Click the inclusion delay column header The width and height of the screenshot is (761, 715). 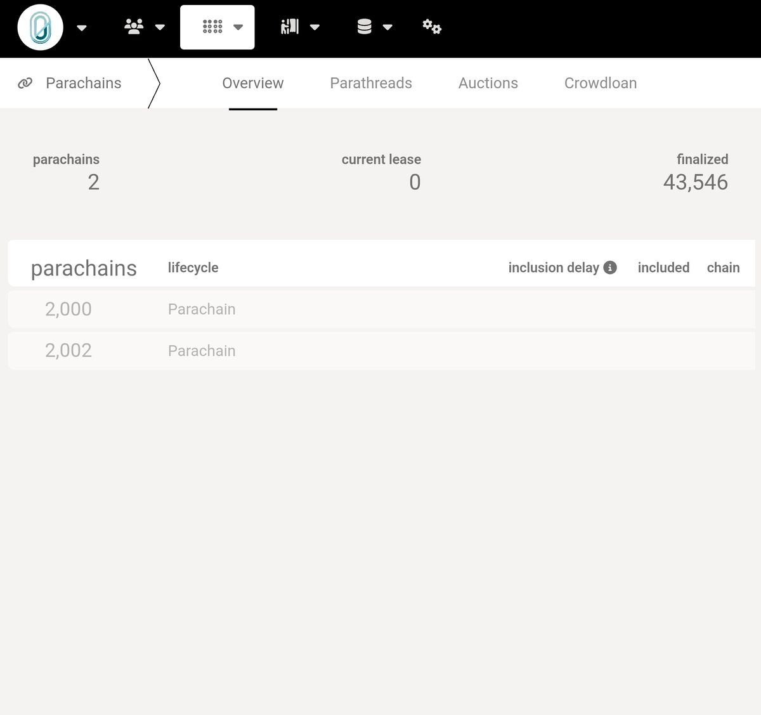coord(554,268)
